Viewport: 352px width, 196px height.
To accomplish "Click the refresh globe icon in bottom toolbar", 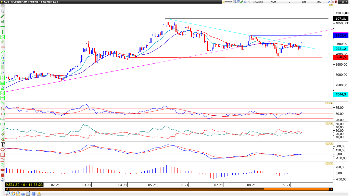I will point(13,193).
